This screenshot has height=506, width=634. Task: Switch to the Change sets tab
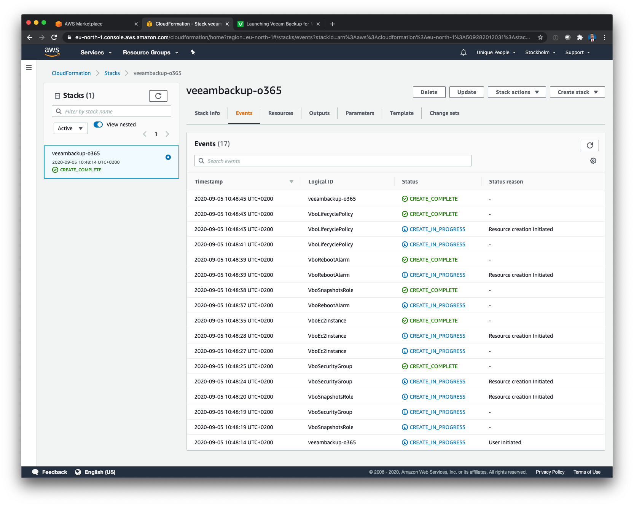[444, 113]
